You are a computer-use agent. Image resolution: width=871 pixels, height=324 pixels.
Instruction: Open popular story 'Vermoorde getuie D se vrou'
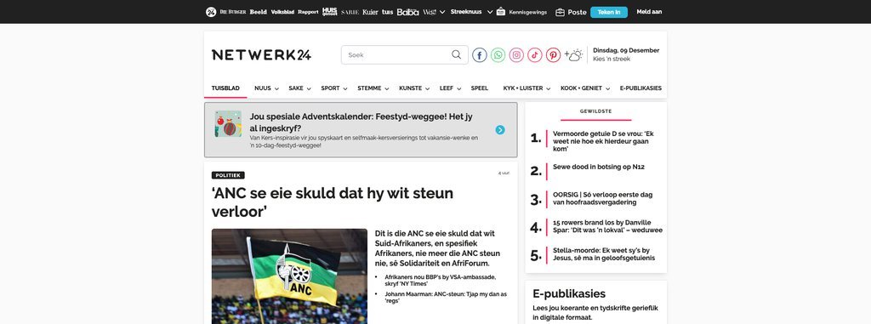coord(603,141)
